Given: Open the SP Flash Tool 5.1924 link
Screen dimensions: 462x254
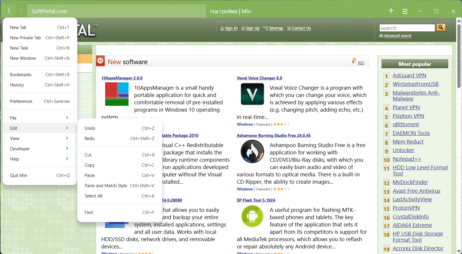Looking at the screenshot, I should tap(256, 200).
